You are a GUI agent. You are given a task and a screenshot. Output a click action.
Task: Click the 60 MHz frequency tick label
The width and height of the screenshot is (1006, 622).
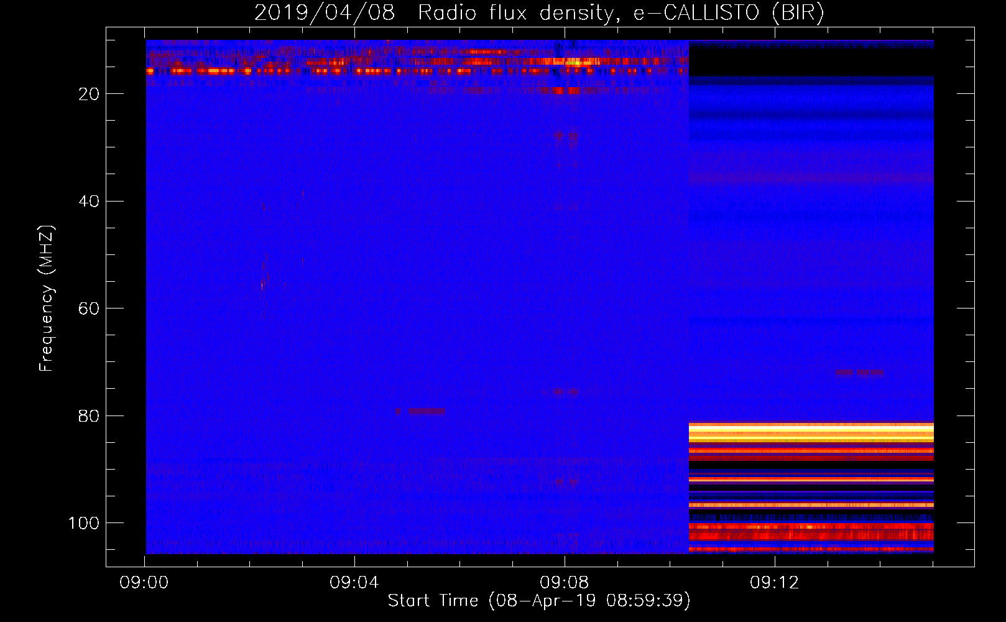click(90, 309)
